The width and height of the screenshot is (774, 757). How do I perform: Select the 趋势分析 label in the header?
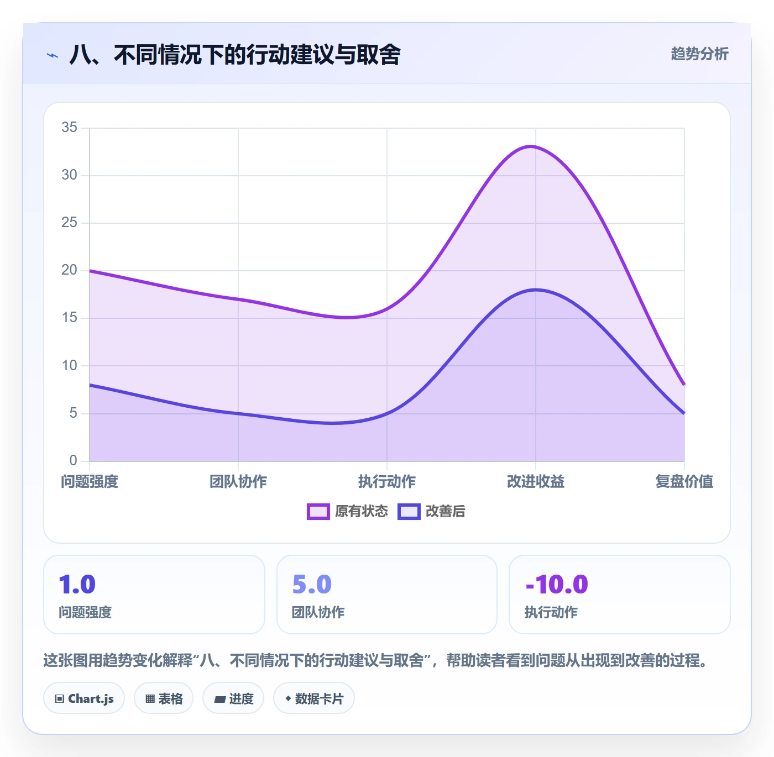pyautogui.click(x=699, y=54)
